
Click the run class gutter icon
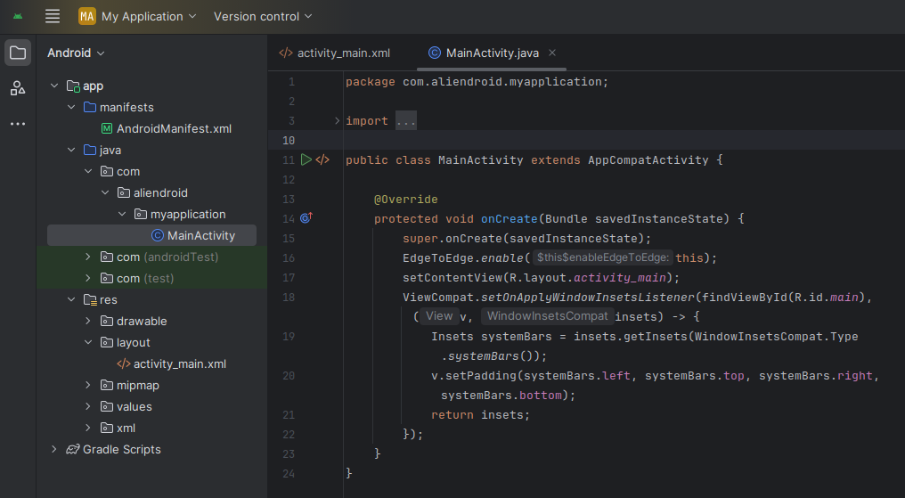point(306,159)
